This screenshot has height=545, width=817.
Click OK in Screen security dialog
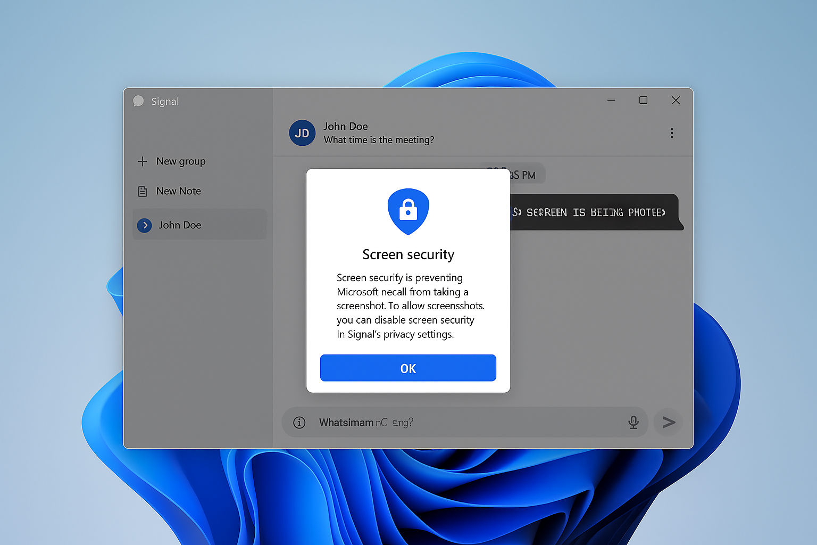[x=408, y=368]
